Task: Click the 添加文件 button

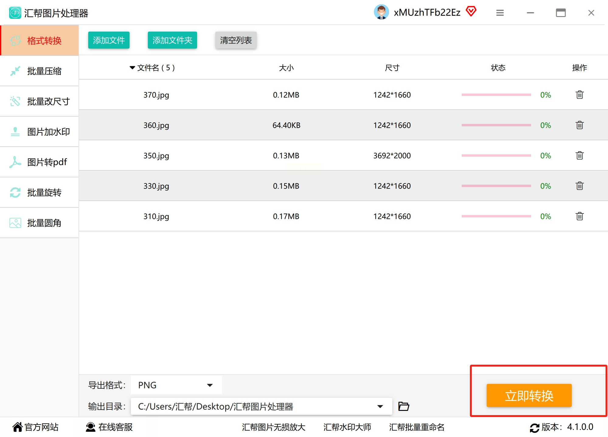Action: point(109,40)
